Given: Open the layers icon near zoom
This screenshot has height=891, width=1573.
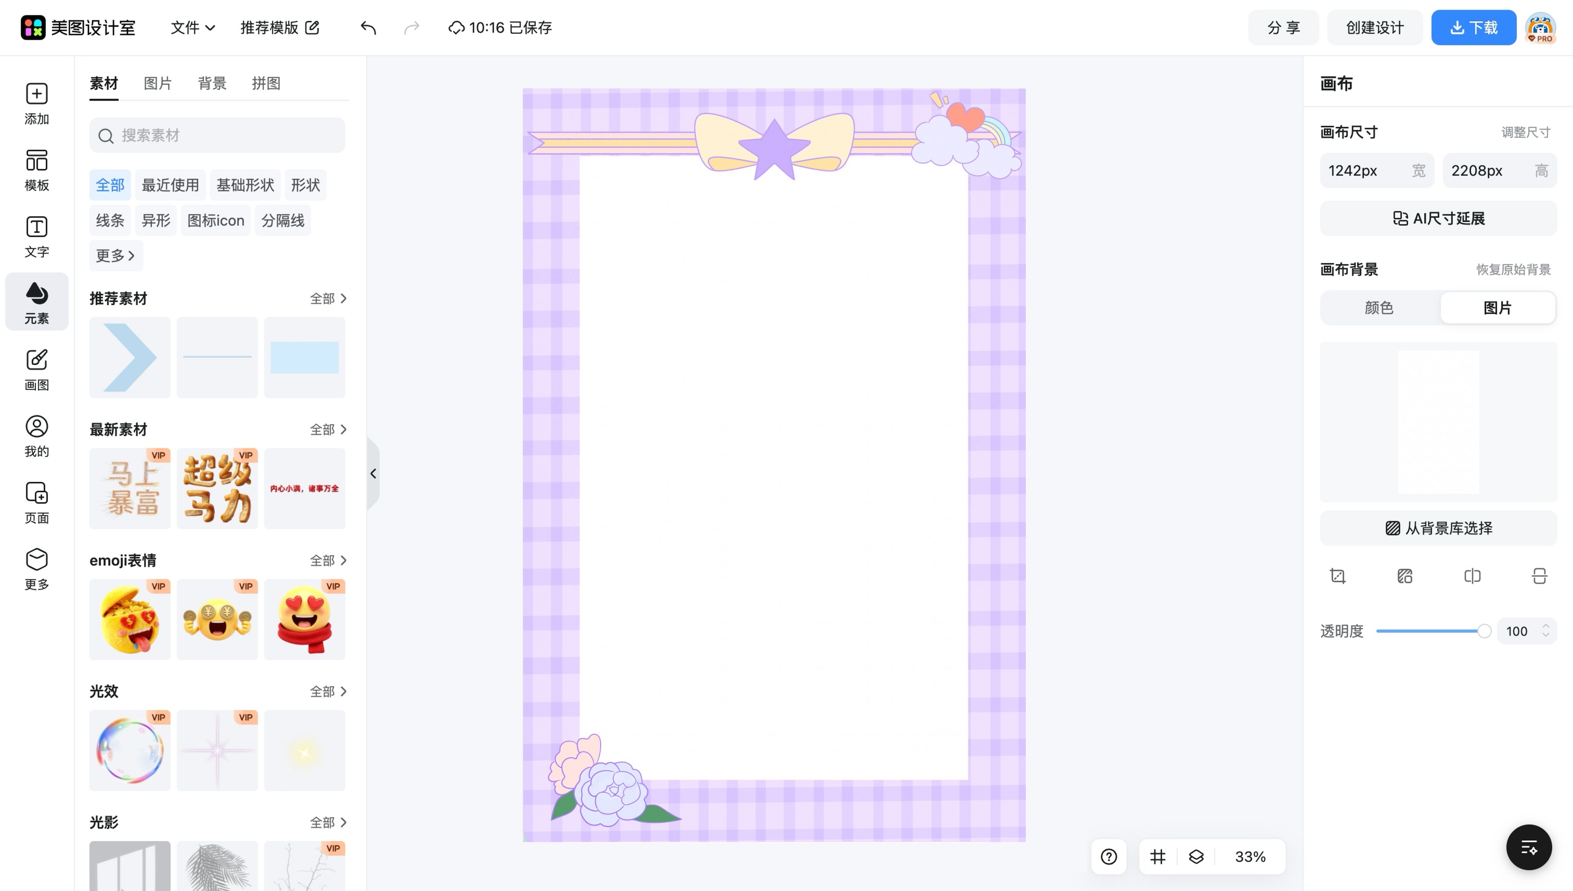Looking at the screenshot, I should [x=1196, y=857].
